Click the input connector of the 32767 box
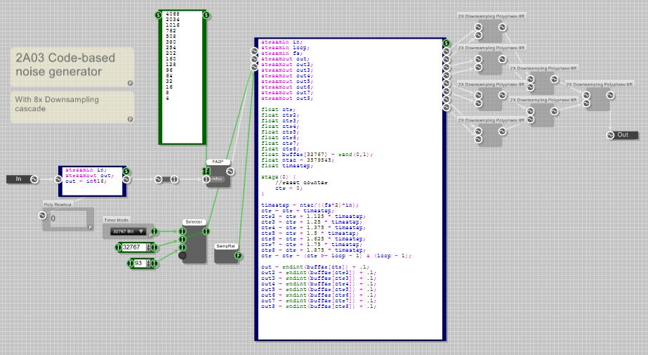Viewport: 648px width, 355px height. point(118,247)
